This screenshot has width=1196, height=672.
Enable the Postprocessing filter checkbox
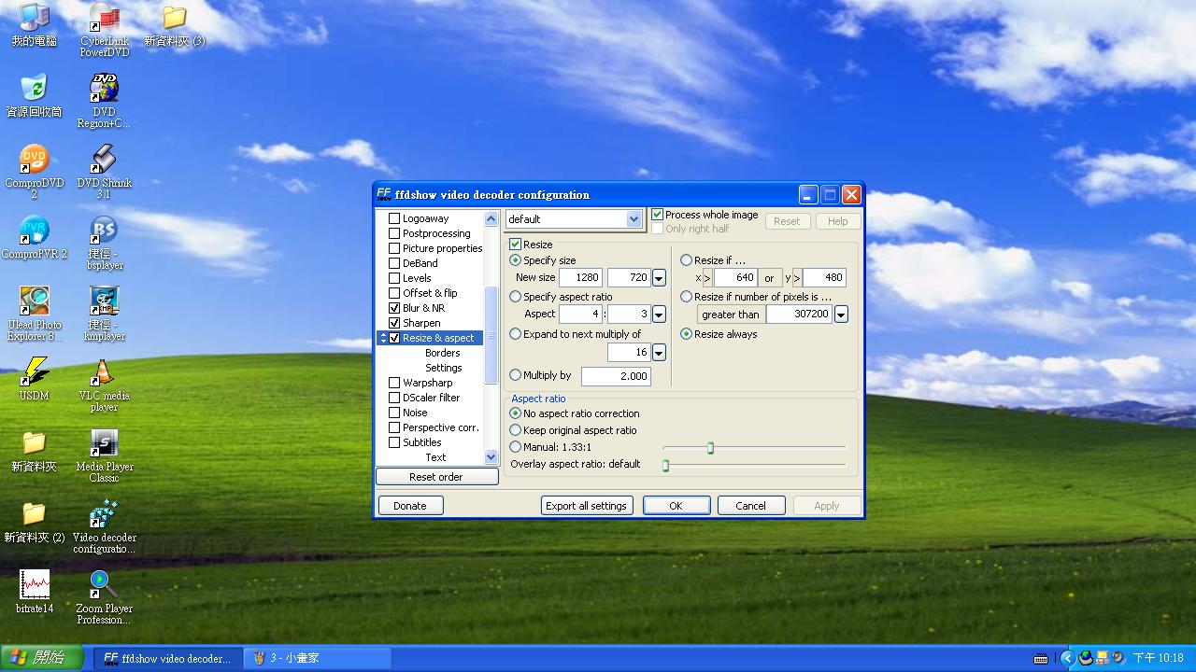click(394, 233)
